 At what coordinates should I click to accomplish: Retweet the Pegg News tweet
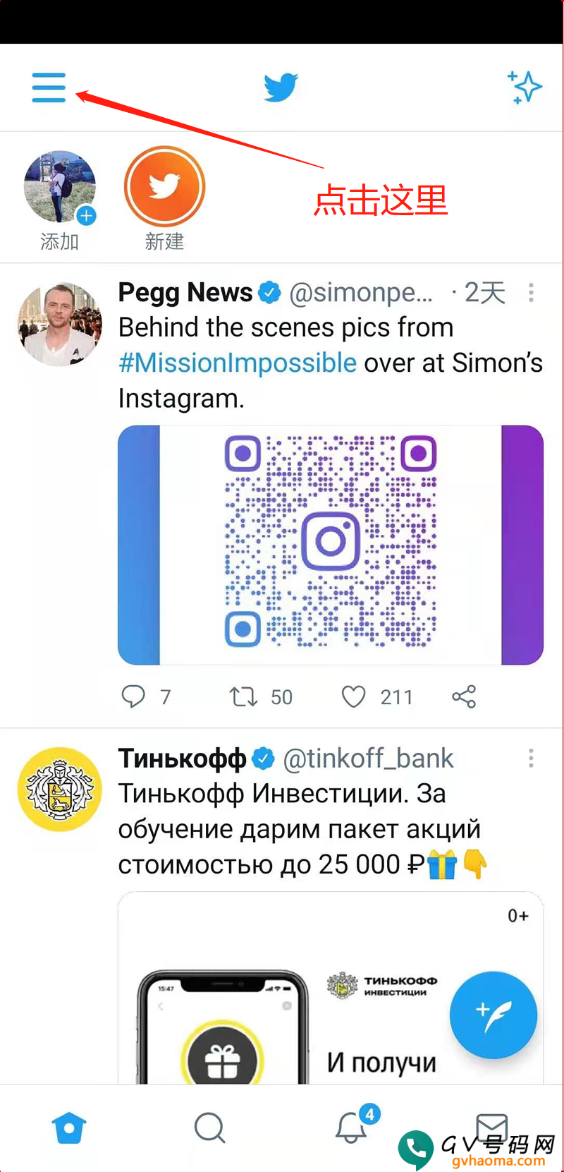point(243,697)
